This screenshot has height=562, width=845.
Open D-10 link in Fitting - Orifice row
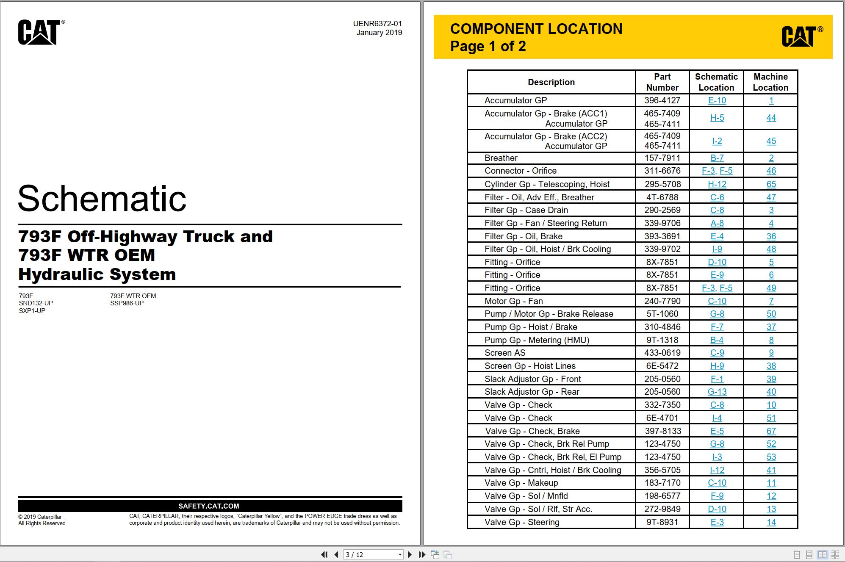click(x=717, y=262)
